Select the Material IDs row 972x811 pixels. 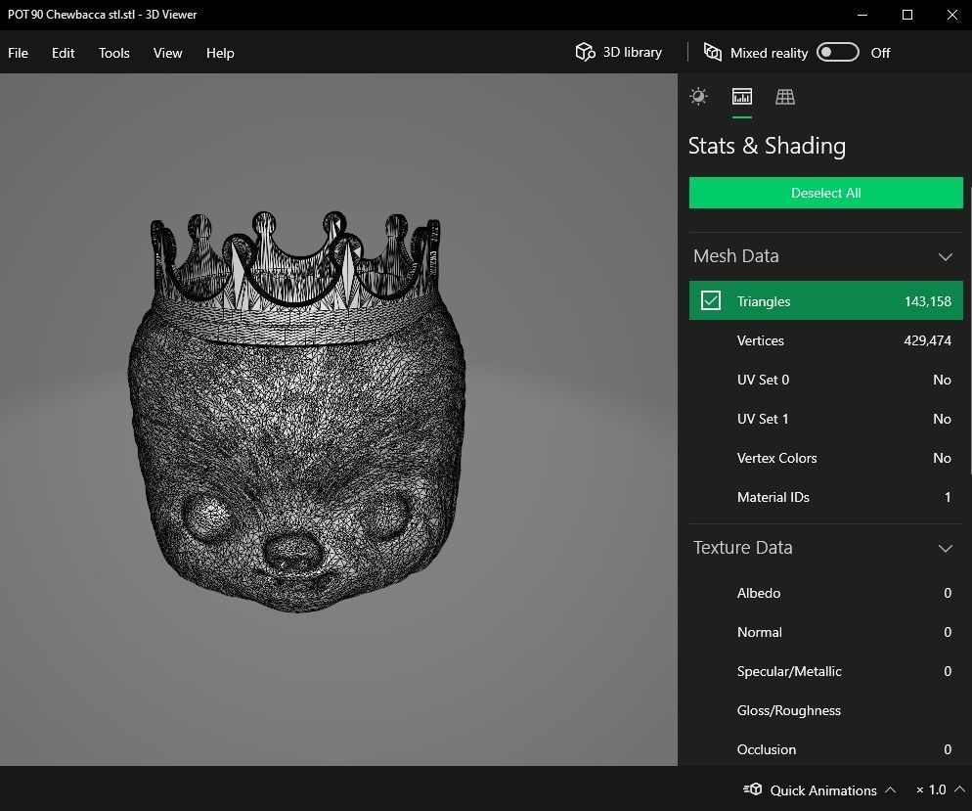tap(825, 497)
